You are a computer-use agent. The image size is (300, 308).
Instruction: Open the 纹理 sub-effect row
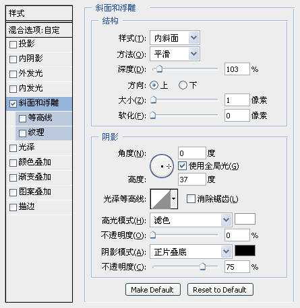(x=44, y=133)
